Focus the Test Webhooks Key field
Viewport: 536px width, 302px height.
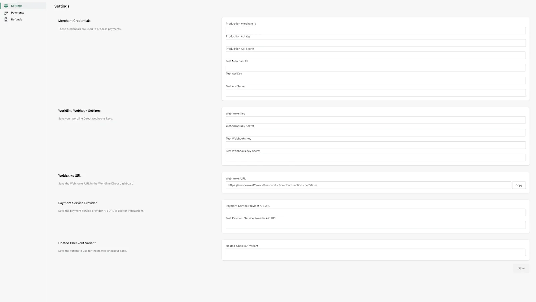click(376, 145)
